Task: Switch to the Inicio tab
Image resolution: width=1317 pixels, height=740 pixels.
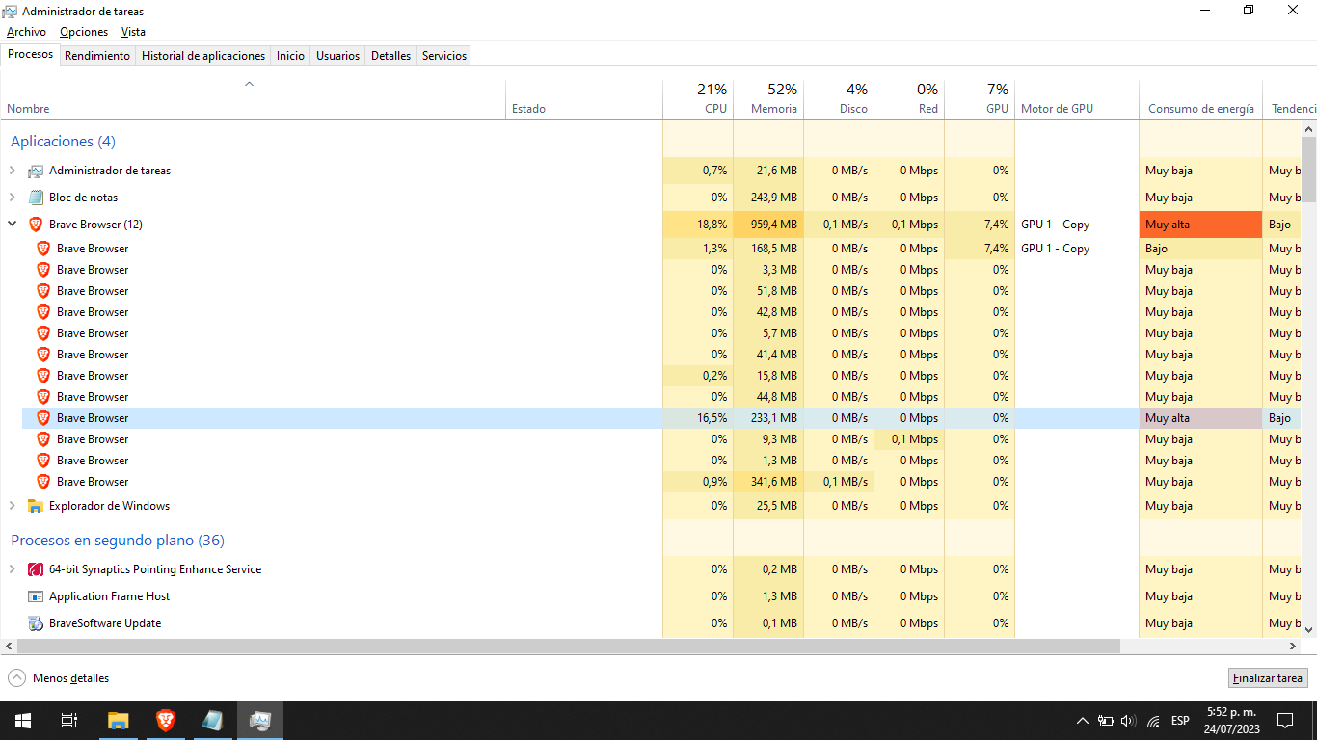Action: coord(290,56)
